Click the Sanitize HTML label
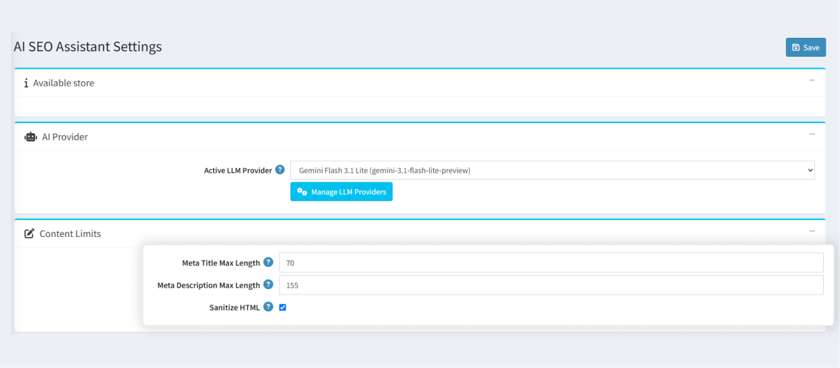The image size is (840, 368). 235,307
